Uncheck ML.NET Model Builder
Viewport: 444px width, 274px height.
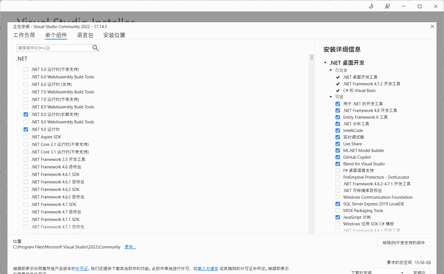click(338, 151)
